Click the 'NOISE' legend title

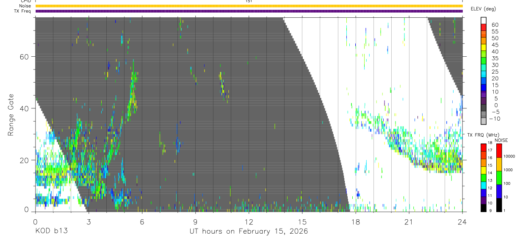click(x=501, y=140)
